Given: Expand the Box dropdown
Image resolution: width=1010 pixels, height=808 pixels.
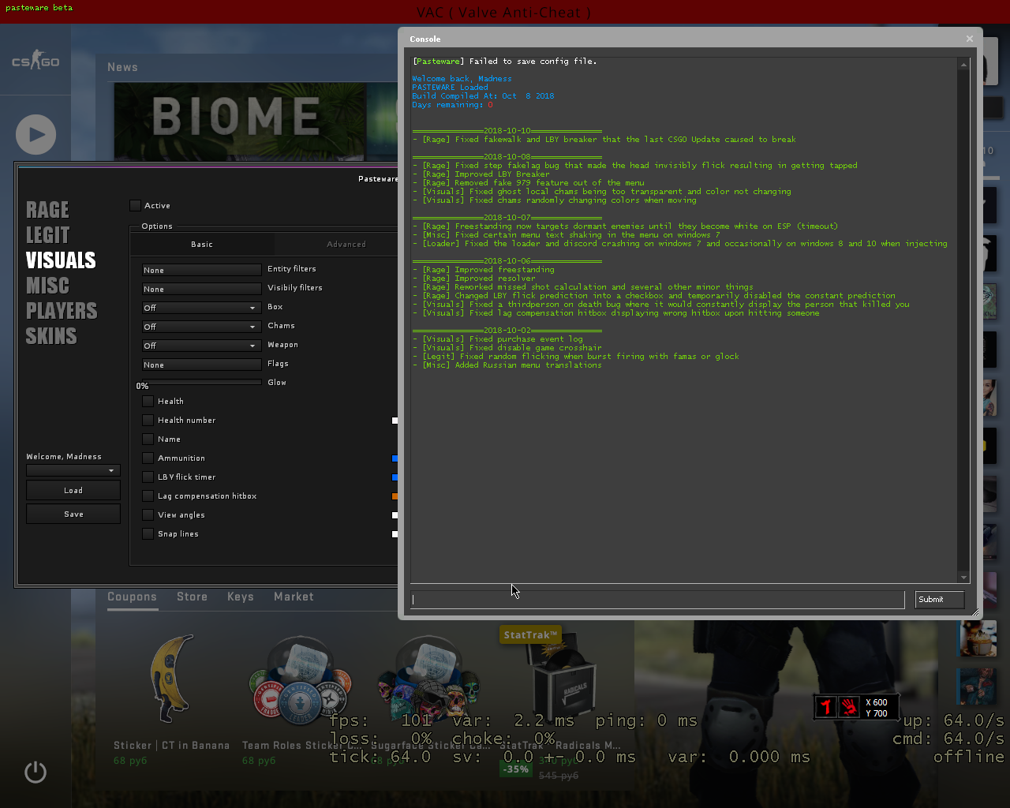Looking at the screenshot, I should pos(201,308).
